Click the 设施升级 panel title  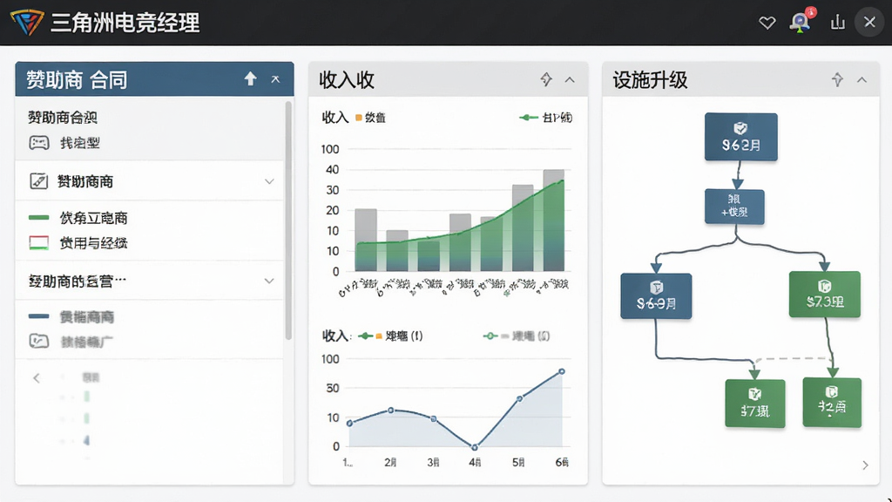(x=650, y=79)
